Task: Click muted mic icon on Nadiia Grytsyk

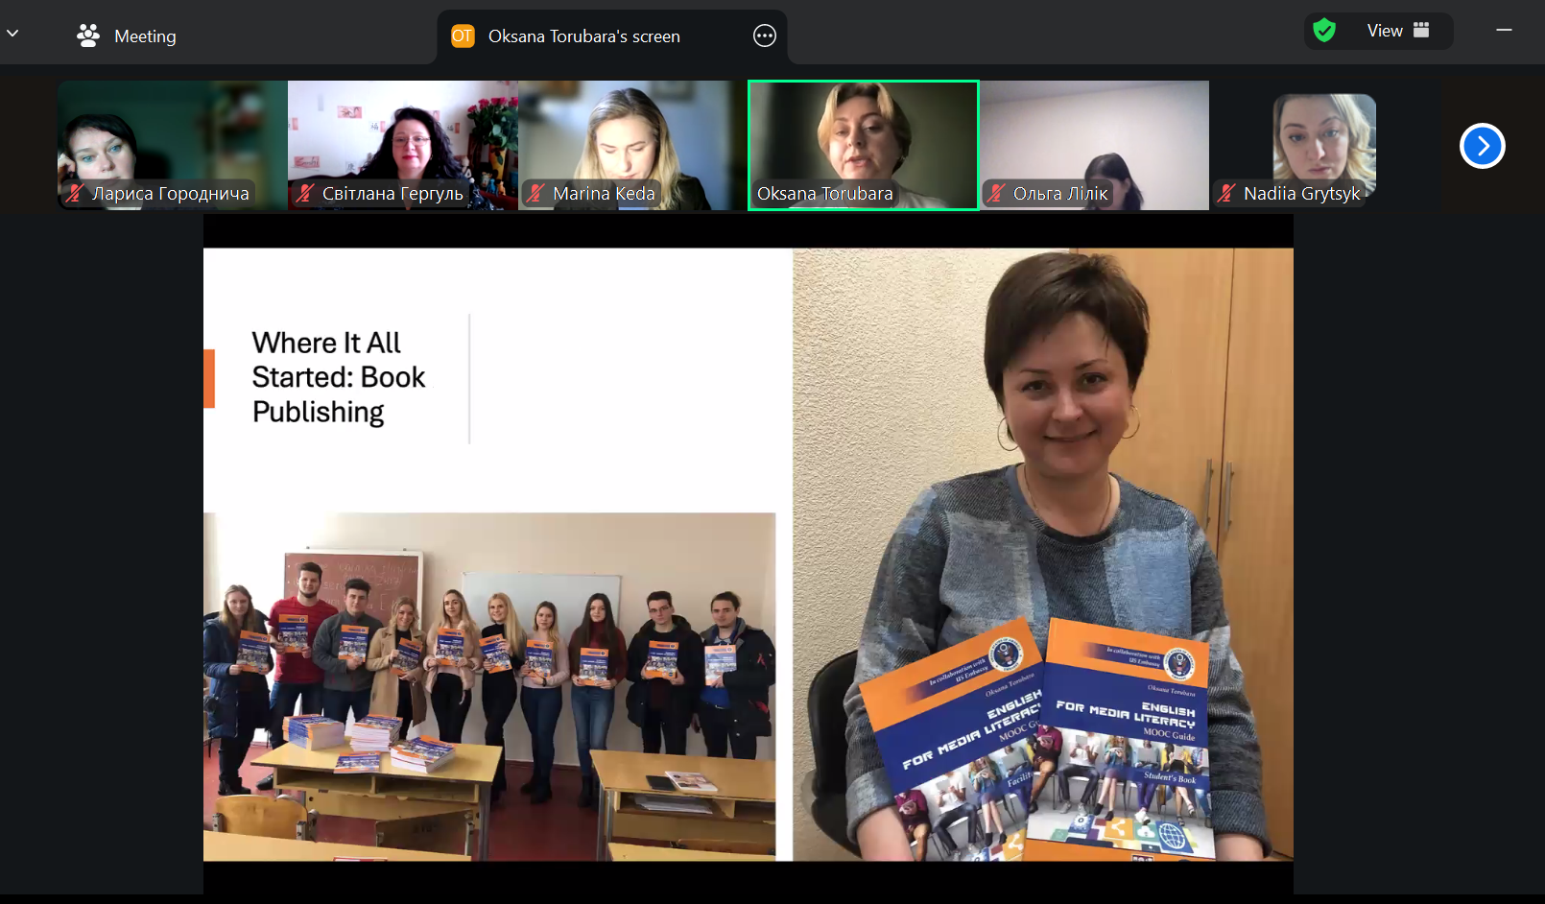Action: pyautogui.click(x=1226, y=194)
